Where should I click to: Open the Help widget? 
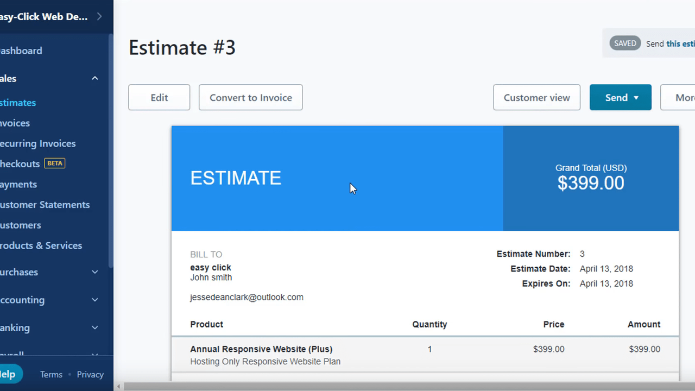pyautogui.click(x=10, y=374)
